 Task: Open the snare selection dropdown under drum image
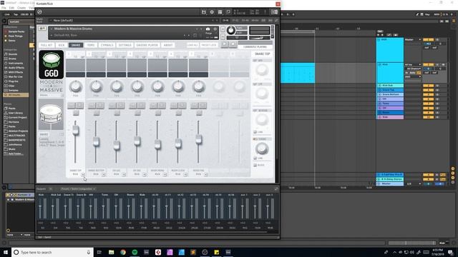tap(62, 134)
